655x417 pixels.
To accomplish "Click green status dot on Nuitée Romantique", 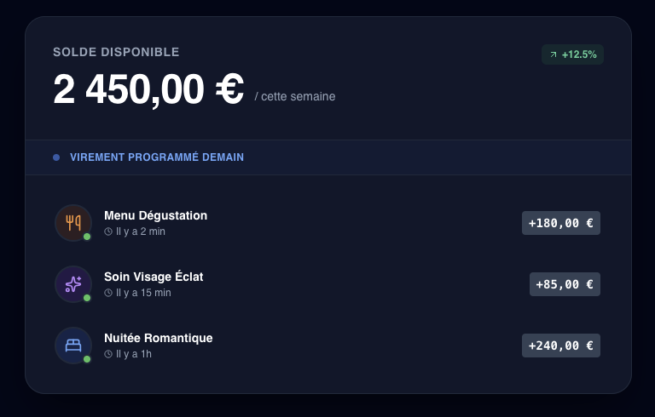I will 87,359.
